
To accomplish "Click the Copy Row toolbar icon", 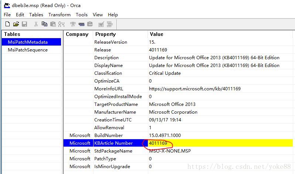I will tap(81, 24).
